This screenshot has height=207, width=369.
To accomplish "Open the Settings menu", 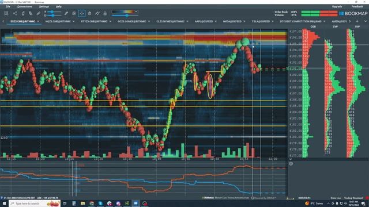I will tap(44, 6).
